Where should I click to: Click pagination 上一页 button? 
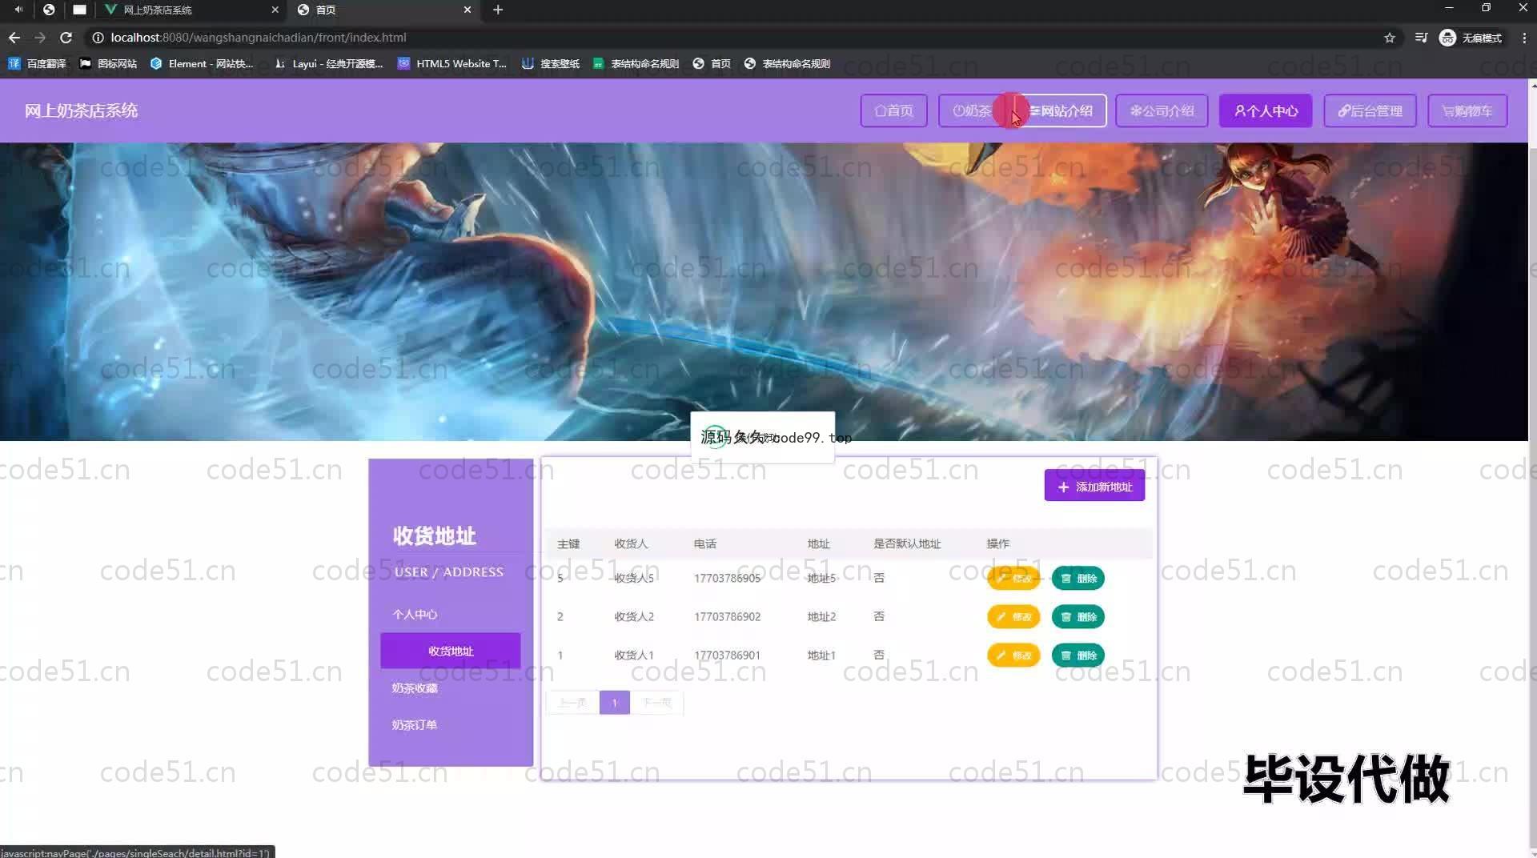click(572, 703)
